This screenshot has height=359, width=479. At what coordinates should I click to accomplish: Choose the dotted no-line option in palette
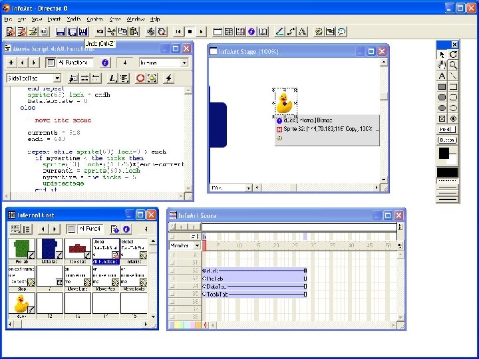coord(448,181)
